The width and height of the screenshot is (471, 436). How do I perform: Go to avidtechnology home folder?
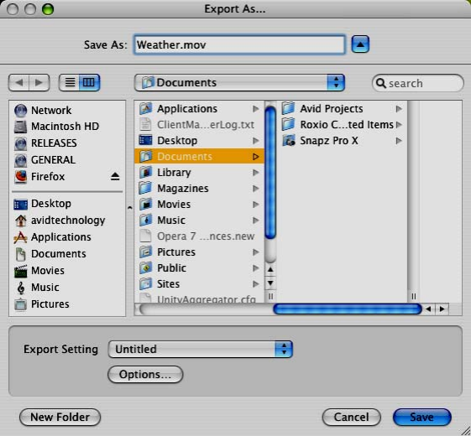tap(60, 221)
